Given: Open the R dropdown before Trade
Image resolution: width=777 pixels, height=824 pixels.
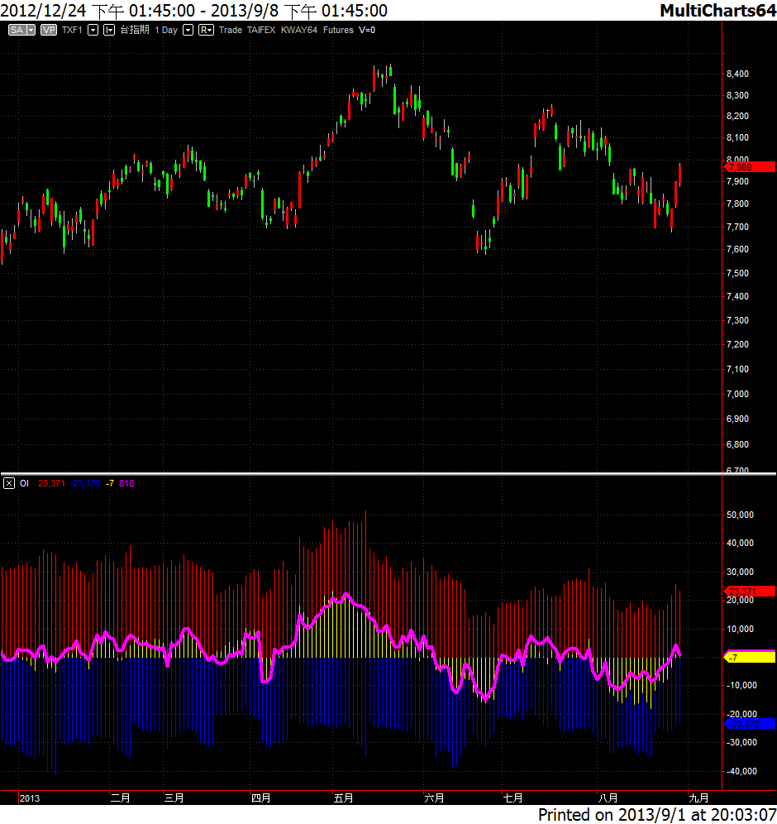Looking at the screenshot, I should click(206, 30).
